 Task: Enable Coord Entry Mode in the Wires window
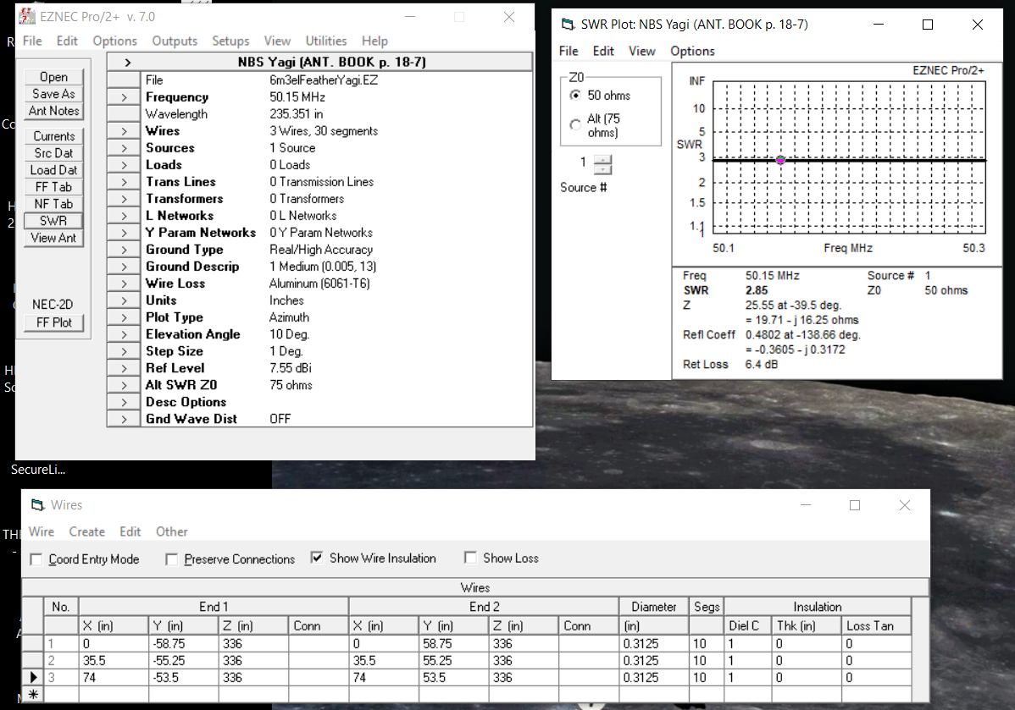click(x=36, y=559)
